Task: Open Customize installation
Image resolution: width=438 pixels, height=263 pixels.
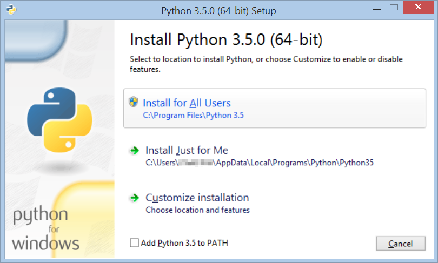Action: (x=197, y=198)
